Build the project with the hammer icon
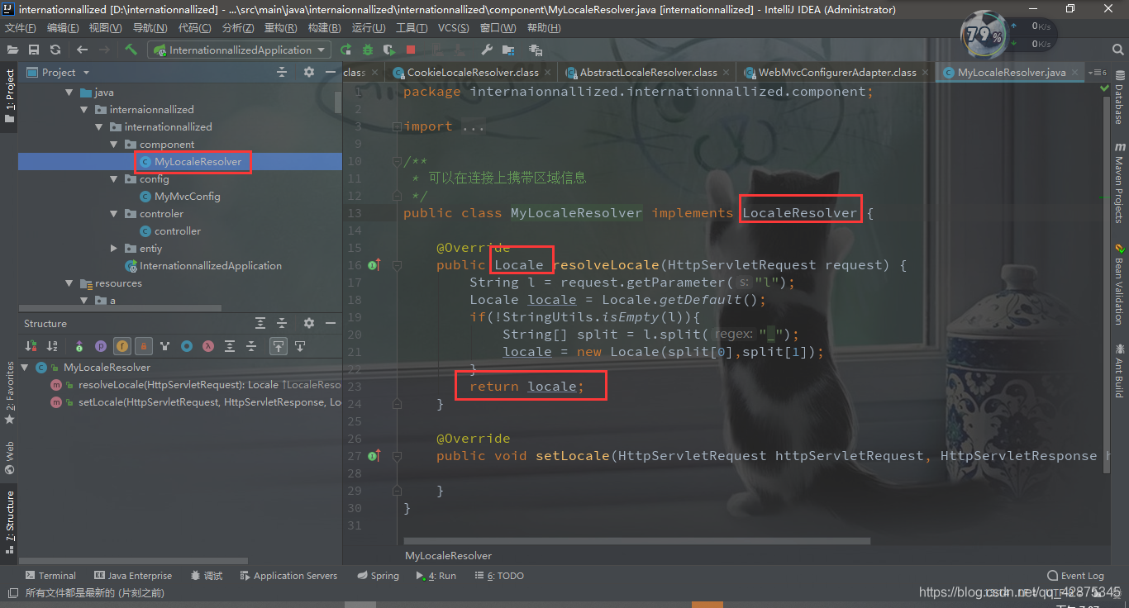Screen dimensions: 1129x608 pyautogui.click(x=131, y=50)
